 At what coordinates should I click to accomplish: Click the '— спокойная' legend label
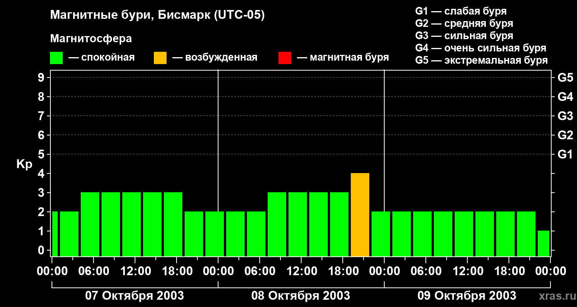tap(102, 58)
